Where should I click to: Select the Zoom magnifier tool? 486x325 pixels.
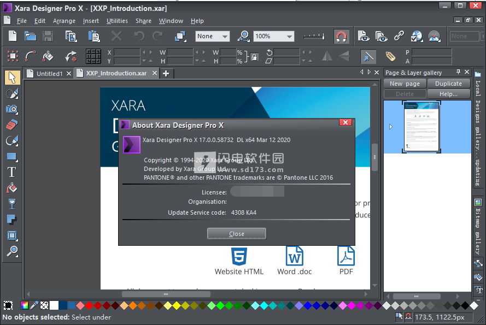pos(12,251)
